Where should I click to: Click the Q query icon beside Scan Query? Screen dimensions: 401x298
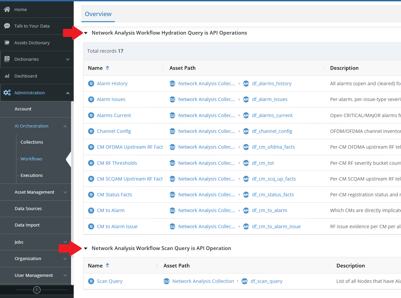[x=91, y=281]
